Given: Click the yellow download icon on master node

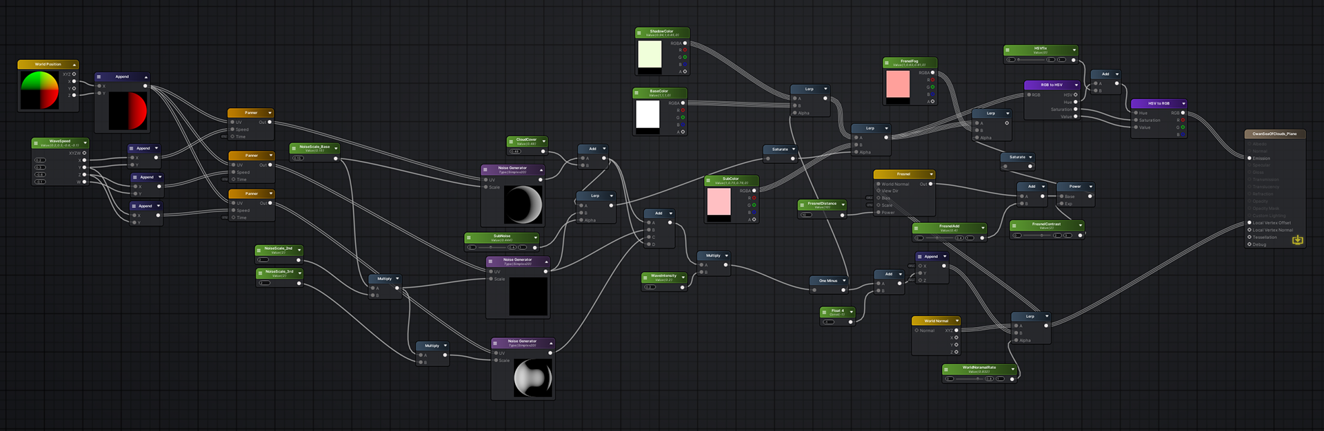Looking at the screenshot, I should click(x=1297, y=240).
